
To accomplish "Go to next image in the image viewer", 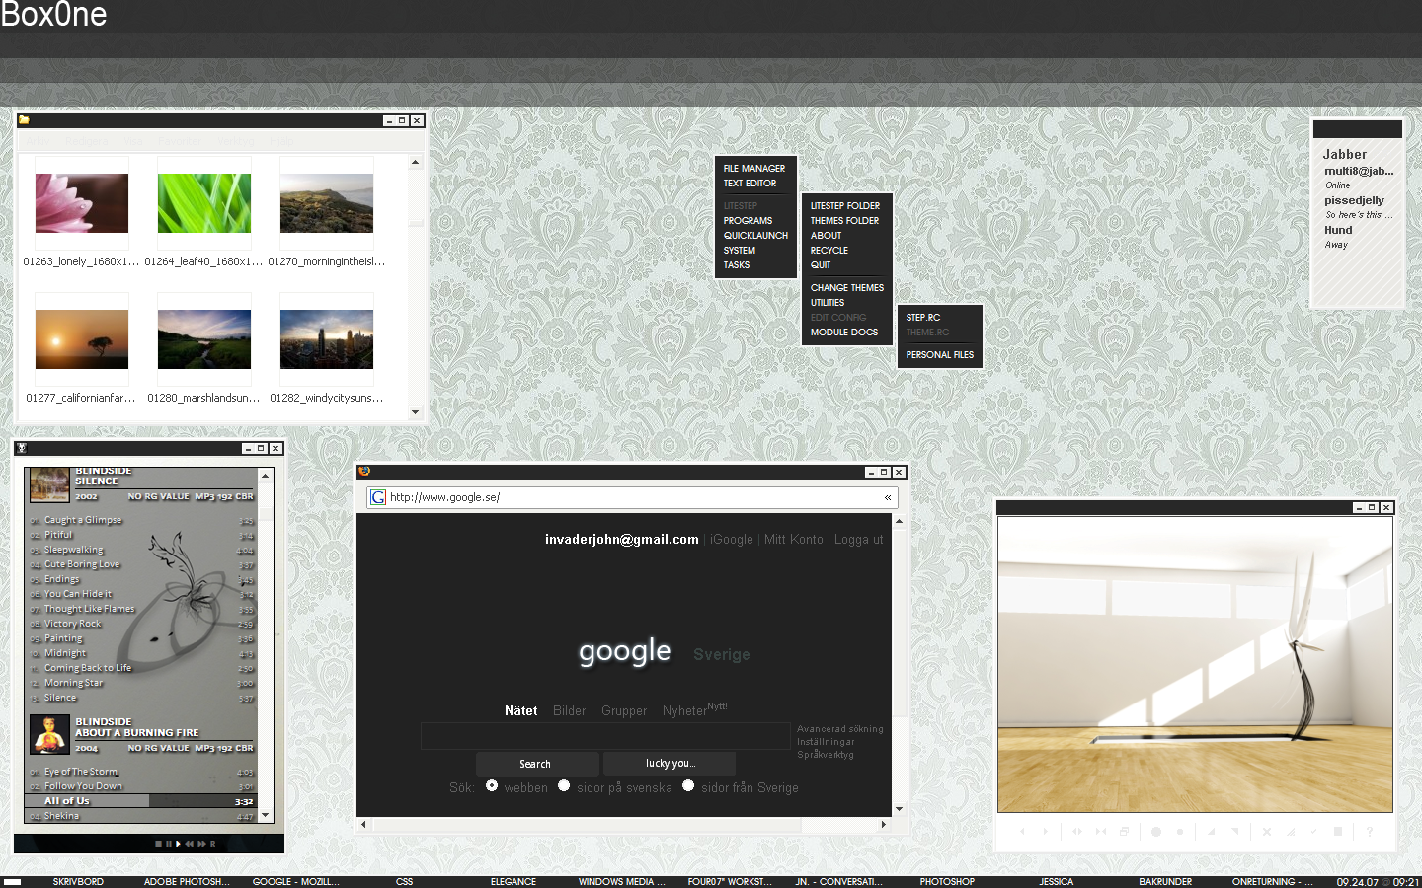I will pos(1046,832).
